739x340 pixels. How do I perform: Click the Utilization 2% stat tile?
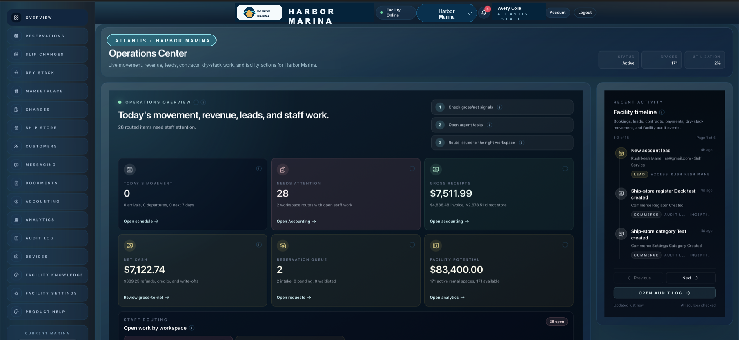[x=705, y=60]
